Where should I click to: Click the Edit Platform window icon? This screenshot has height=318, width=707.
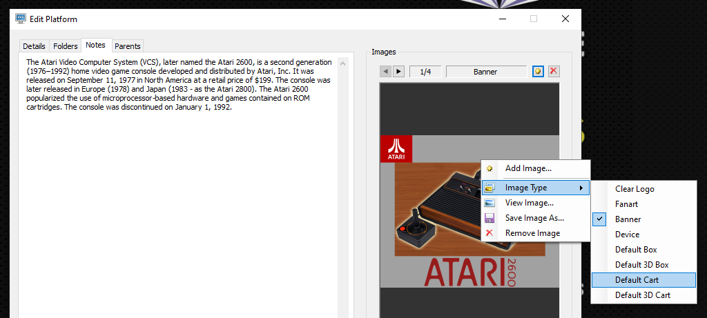point(21,19)
